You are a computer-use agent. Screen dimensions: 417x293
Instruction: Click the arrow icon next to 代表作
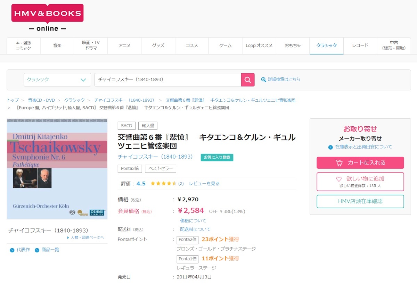click(x=12, y=249)
